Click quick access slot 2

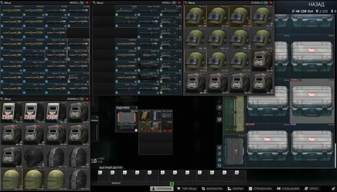tap(141, 176)
